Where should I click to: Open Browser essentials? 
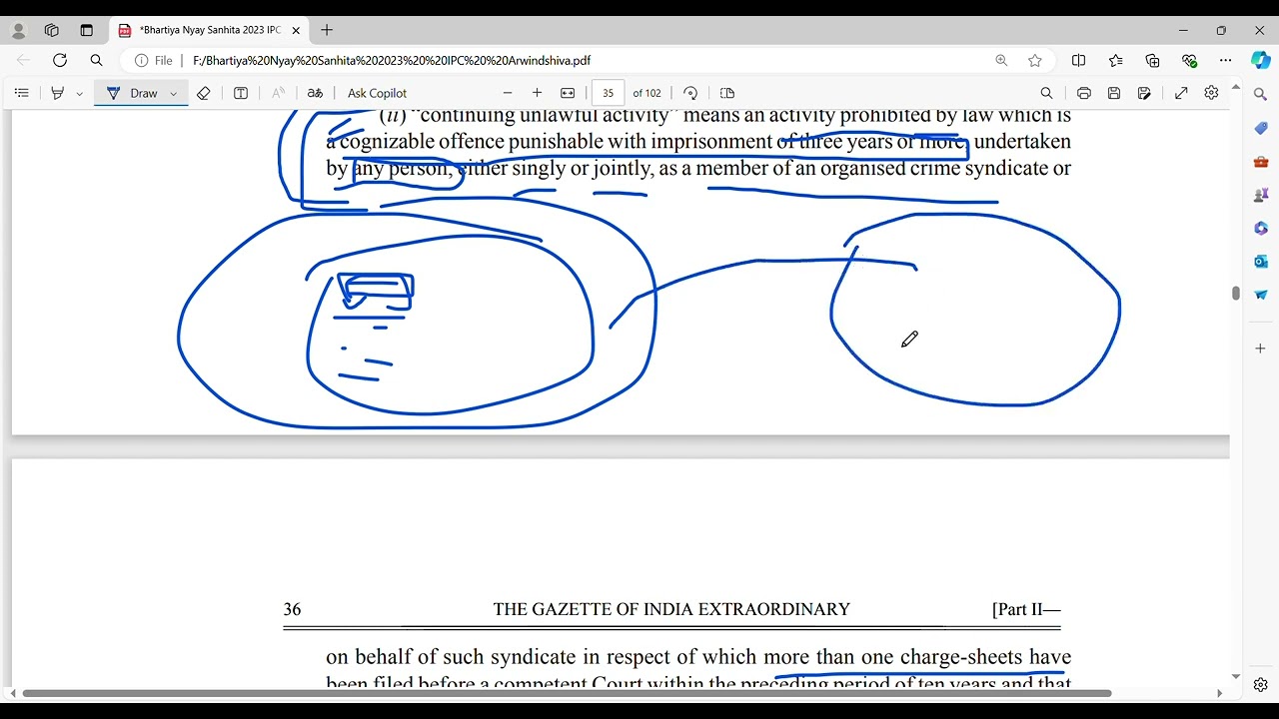[1189, 60]
